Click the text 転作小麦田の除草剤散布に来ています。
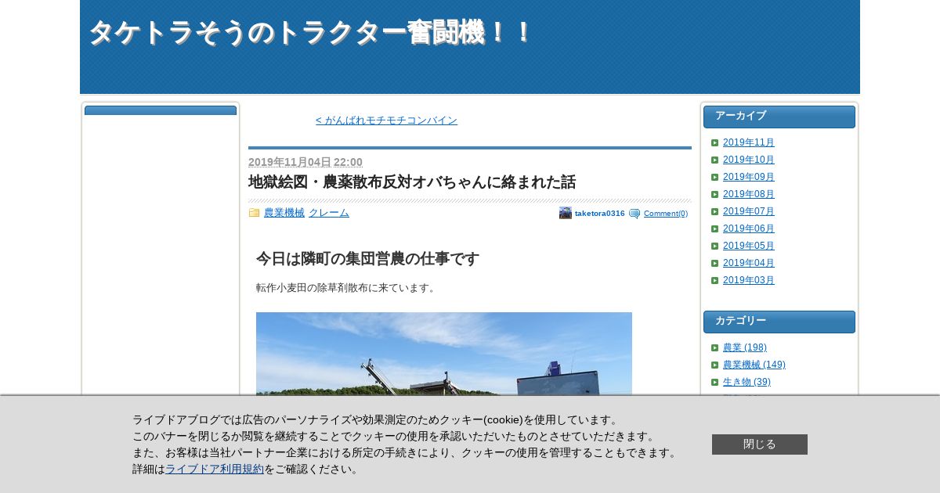 click(347, 288)
